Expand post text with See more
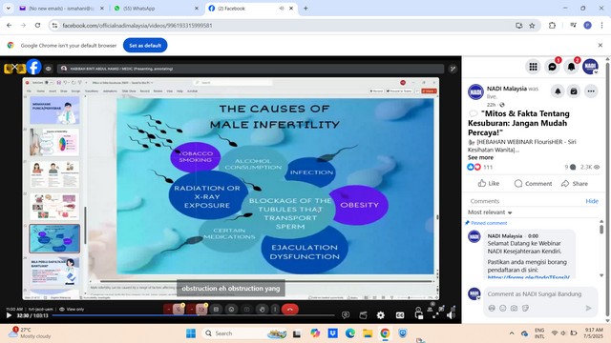Screen dimensions: 611x343 [x=480, y=157]
